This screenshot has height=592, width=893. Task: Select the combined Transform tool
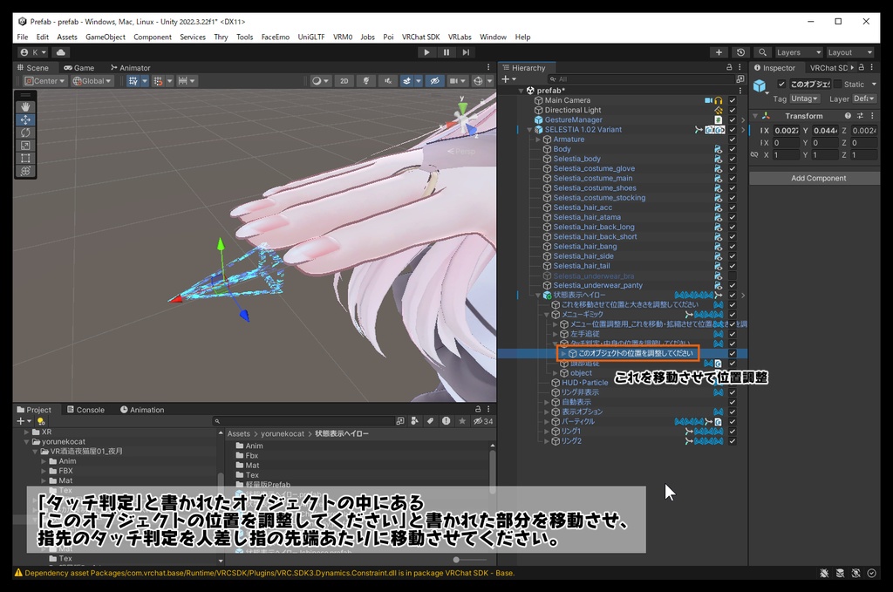click(x=25, y=171)
